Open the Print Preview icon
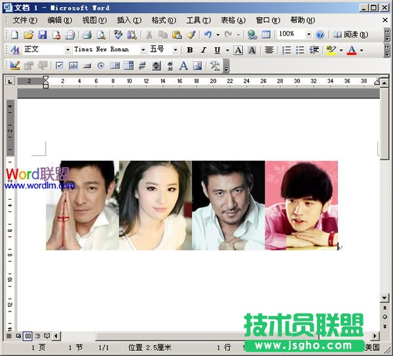Screen dimensions: 393x356 point(101,35)
